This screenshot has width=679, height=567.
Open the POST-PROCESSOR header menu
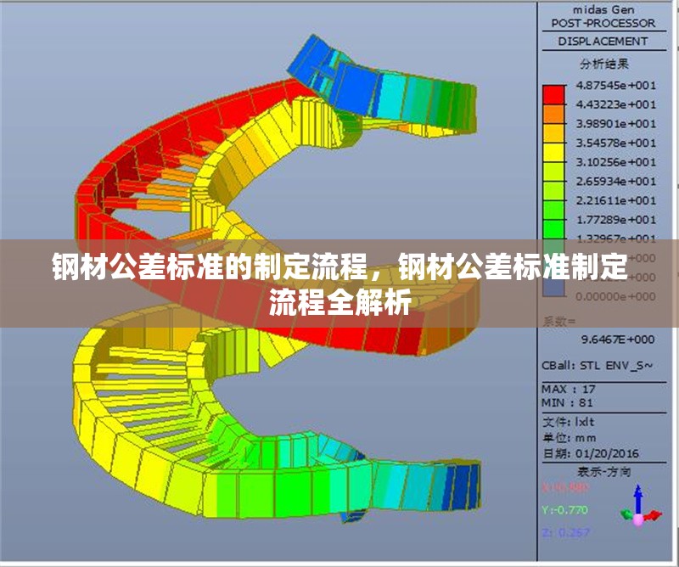[604, 22]
